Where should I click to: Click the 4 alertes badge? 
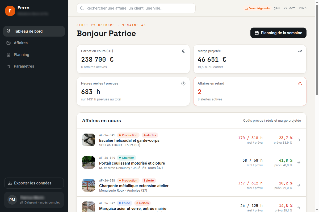tap(150, 135)
